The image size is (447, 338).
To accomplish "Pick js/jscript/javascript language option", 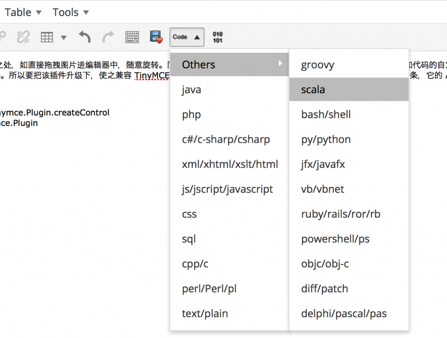I will [227, 189].
